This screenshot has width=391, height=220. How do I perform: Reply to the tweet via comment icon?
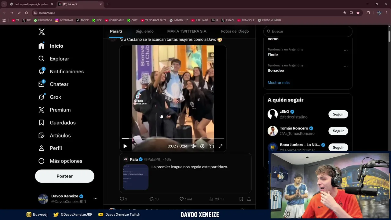pos(123,199)
